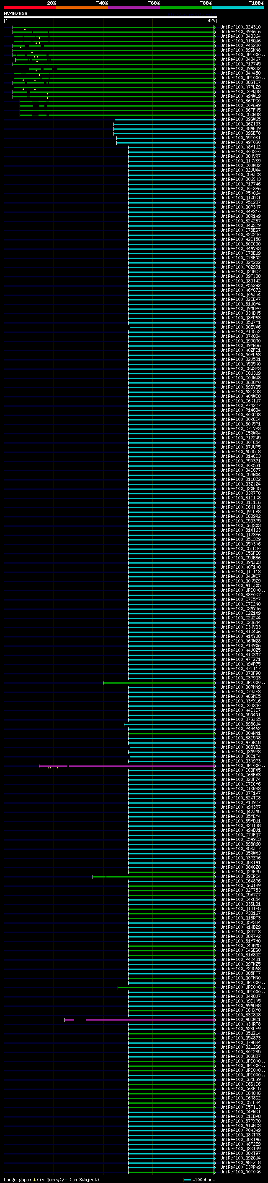268x1183 pixels.
Task: Select hit label UniRef100_O50306
Action: point(240,544)
